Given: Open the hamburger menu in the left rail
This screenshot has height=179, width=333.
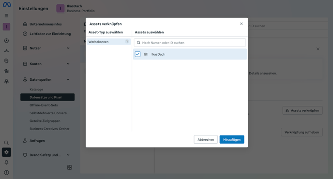Looking at the screenshot, I should [x=7, y=15].
